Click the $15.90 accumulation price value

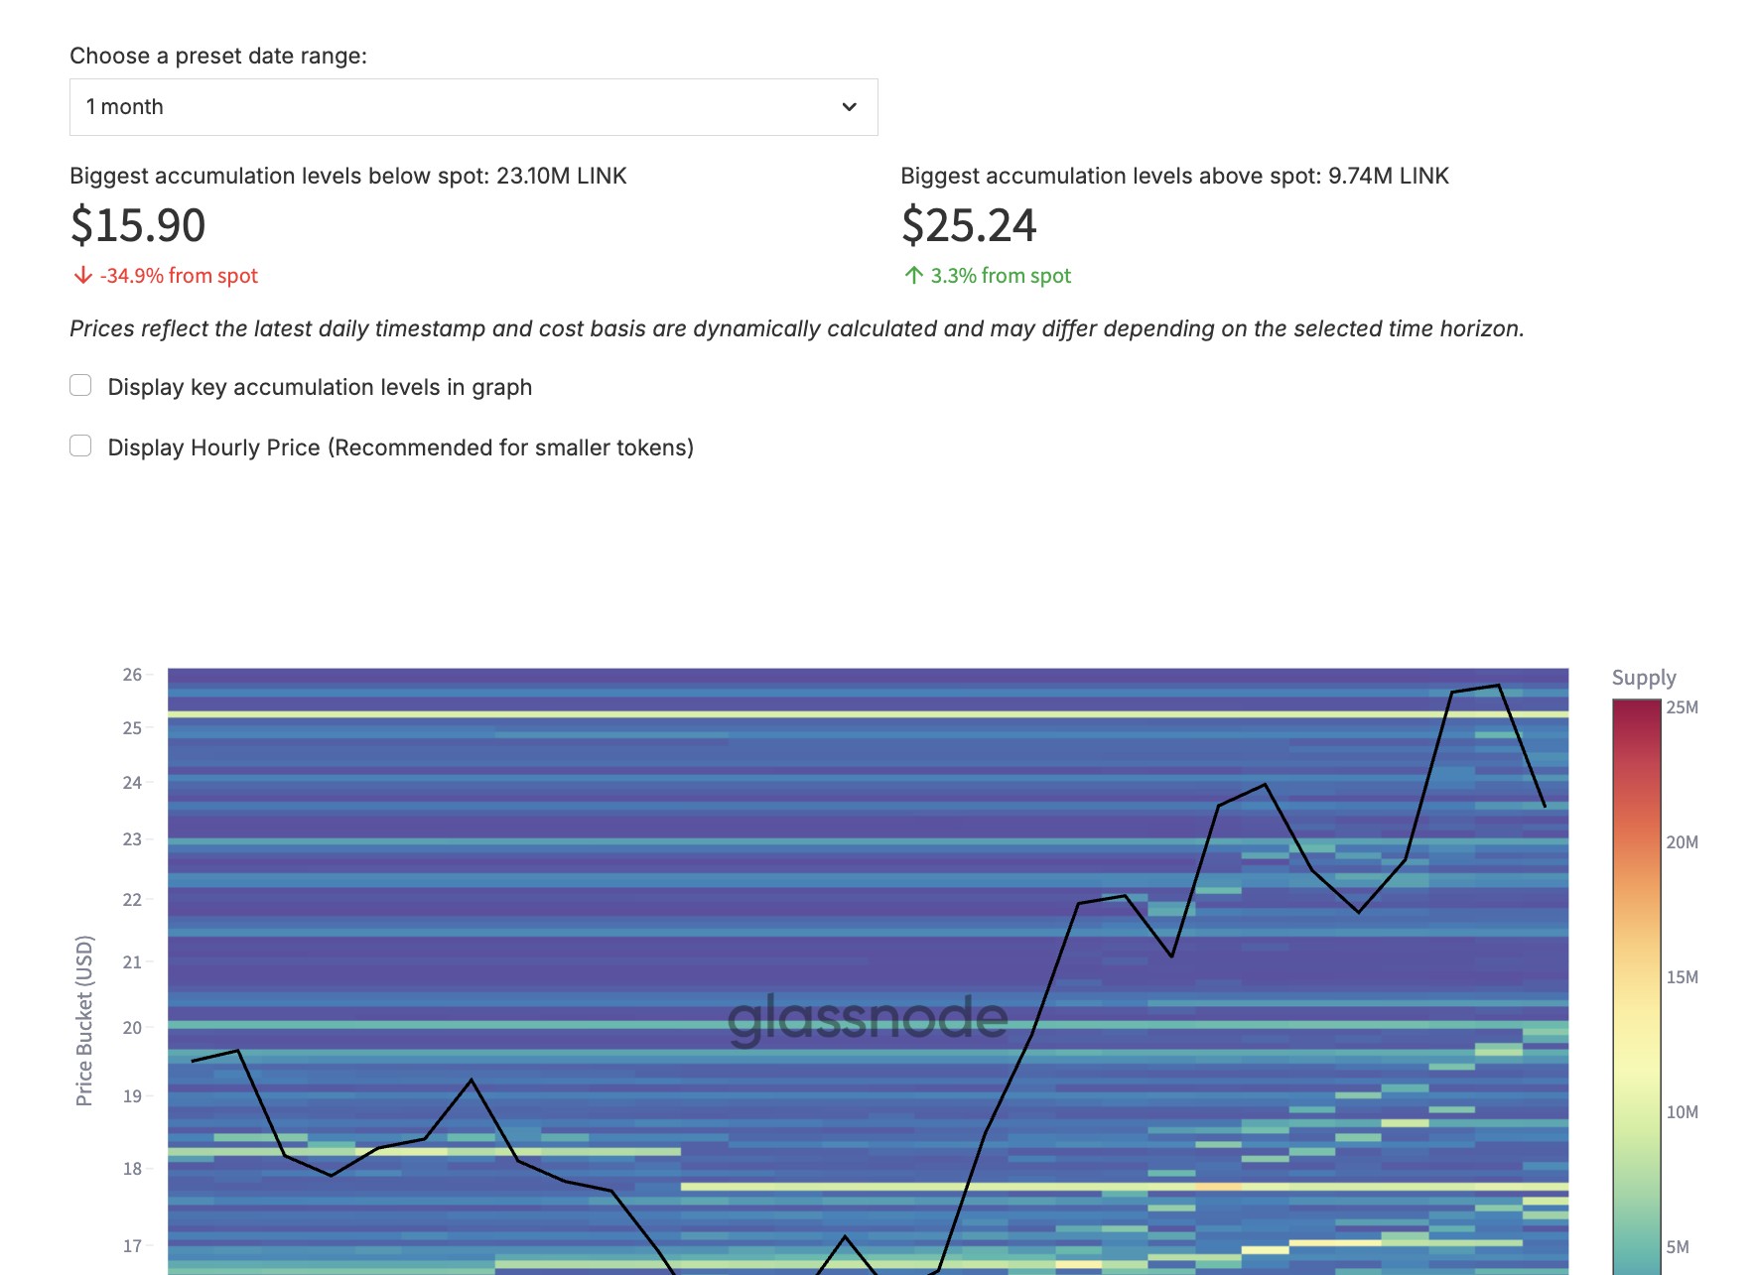[138, 225]
